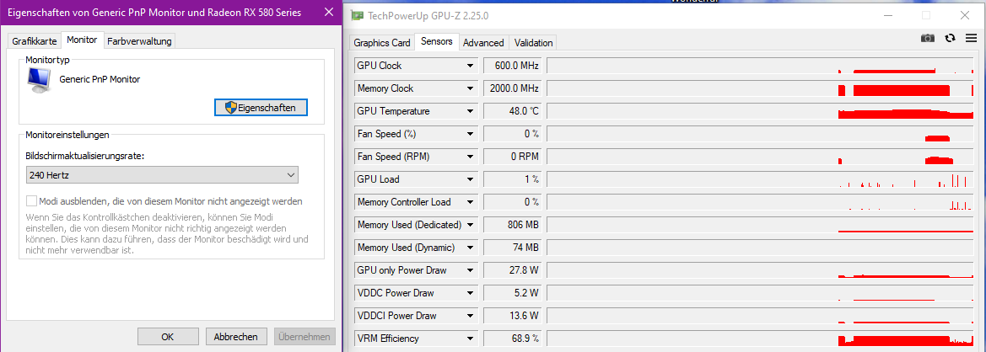The width and height of the screenshot is (986, 352).
Task: Click the greyed-out Übernehmen button
Action: (305, 337)
